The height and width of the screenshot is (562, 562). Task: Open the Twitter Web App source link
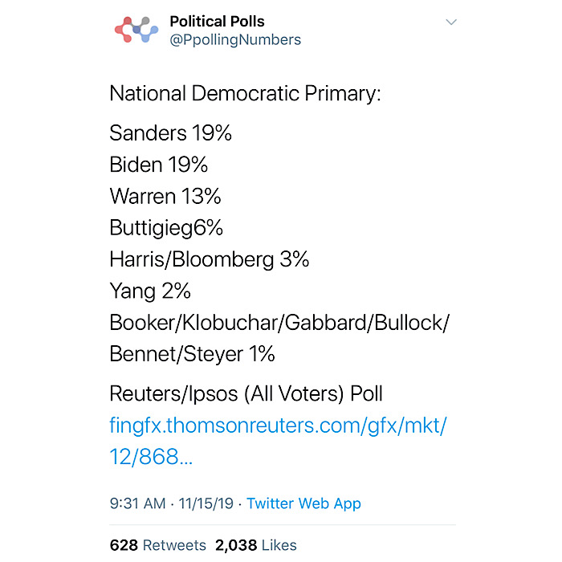point(303,503)
